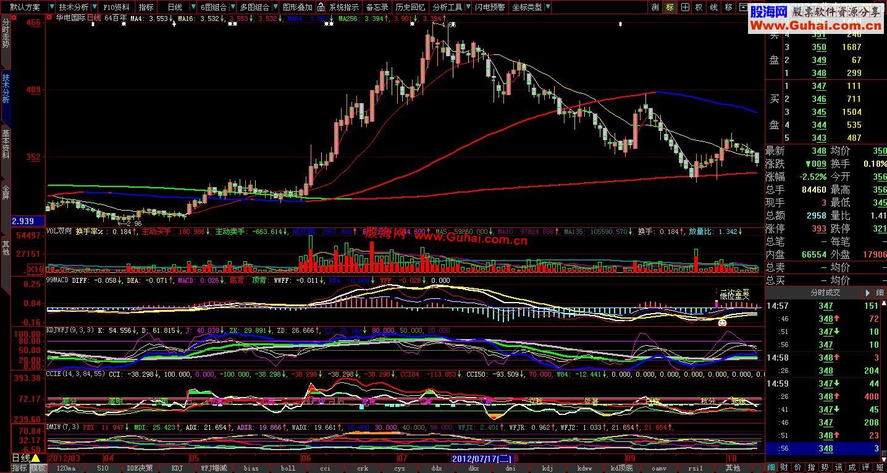The image size is (887, 473).
Task: Click the yellow triangle beside 日线 at bottom
Action: coord(36,458)
